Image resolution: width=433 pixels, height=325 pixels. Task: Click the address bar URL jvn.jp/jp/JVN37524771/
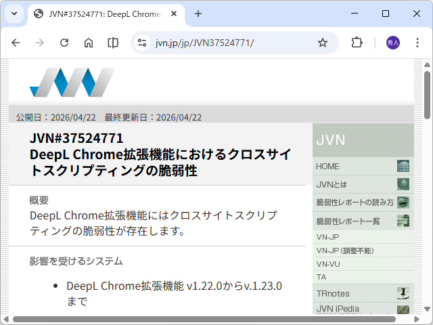point(204,43)
